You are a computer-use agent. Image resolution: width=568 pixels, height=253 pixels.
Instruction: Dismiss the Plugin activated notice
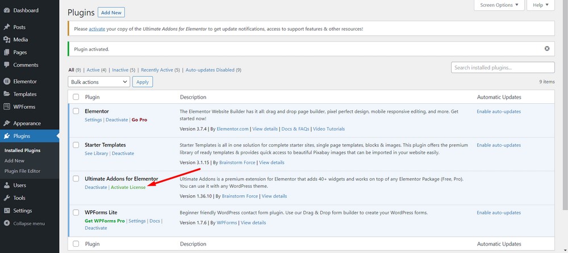pyautogui.click(x=547, y=48)
